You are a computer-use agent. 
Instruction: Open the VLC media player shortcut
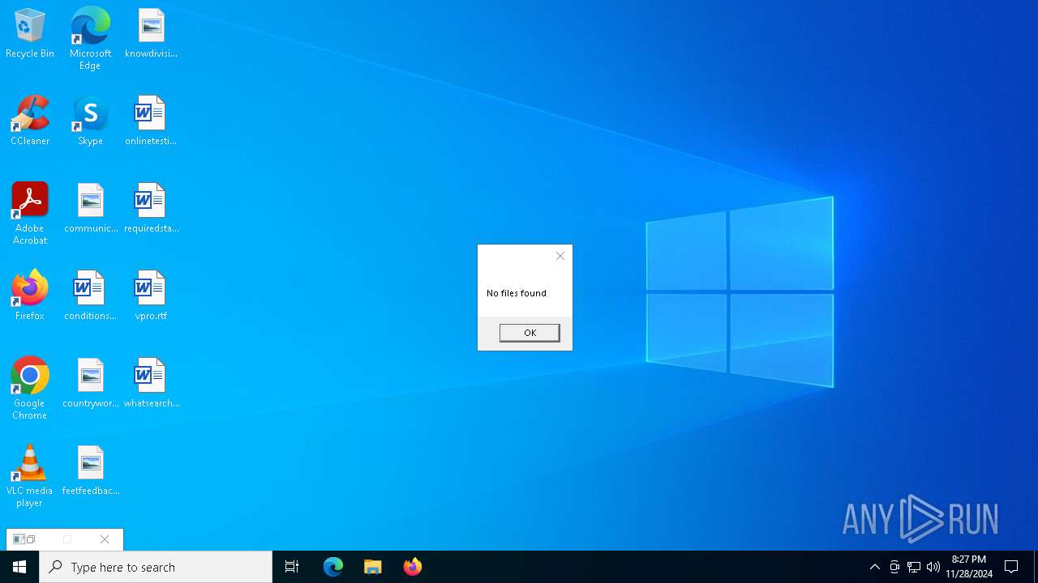[29, 476]
